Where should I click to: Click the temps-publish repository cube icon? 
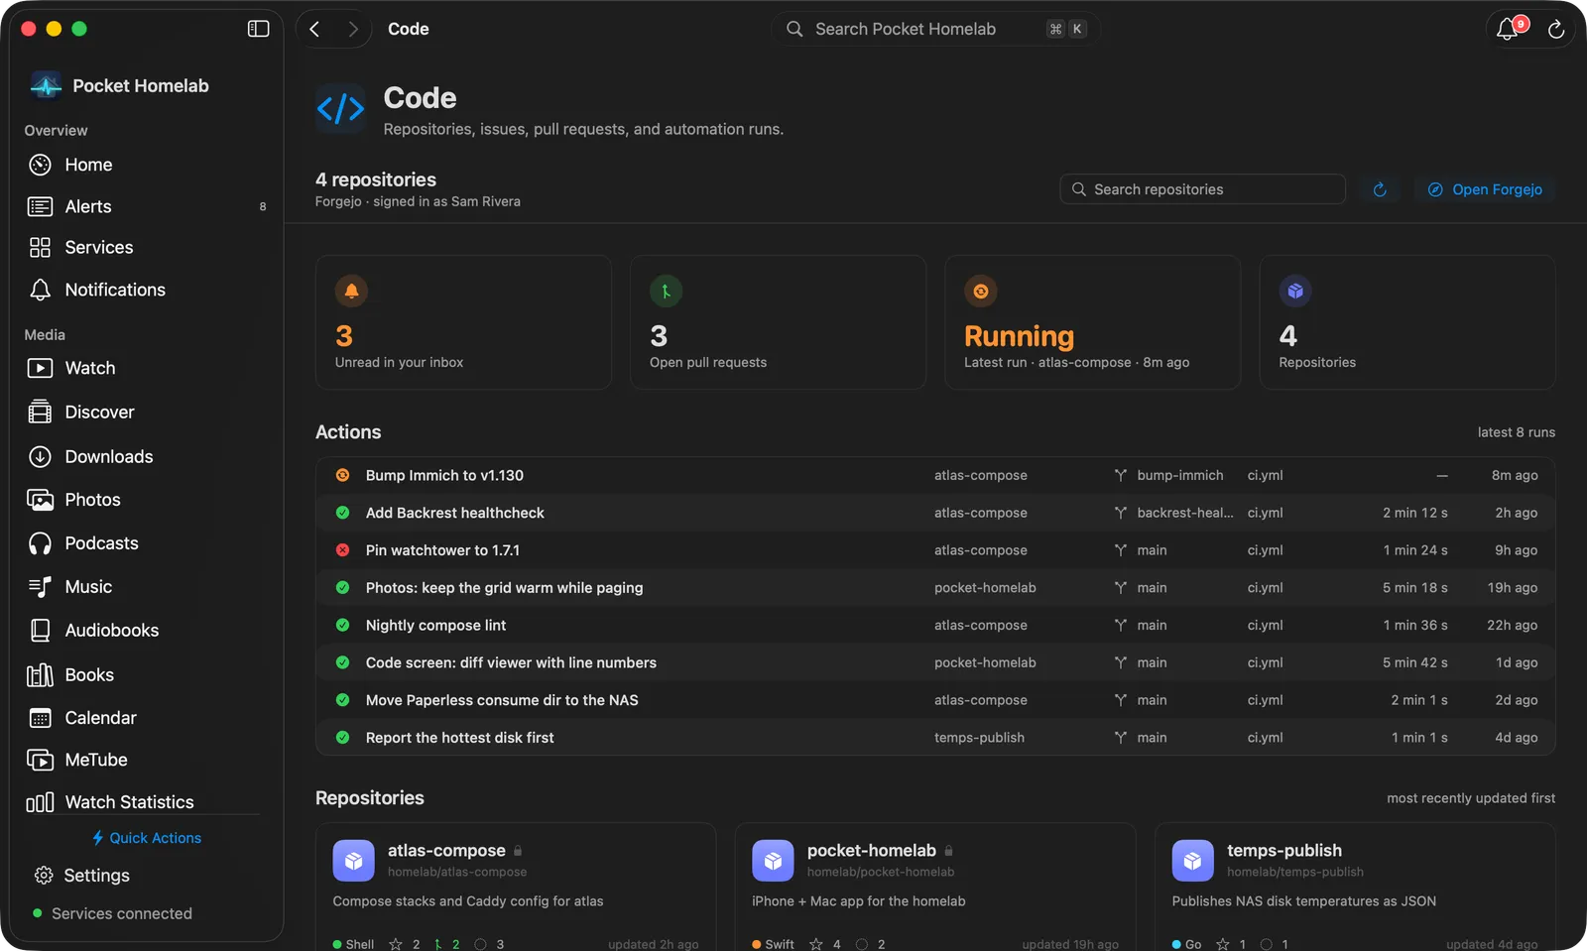click(x=1192, y=861)
